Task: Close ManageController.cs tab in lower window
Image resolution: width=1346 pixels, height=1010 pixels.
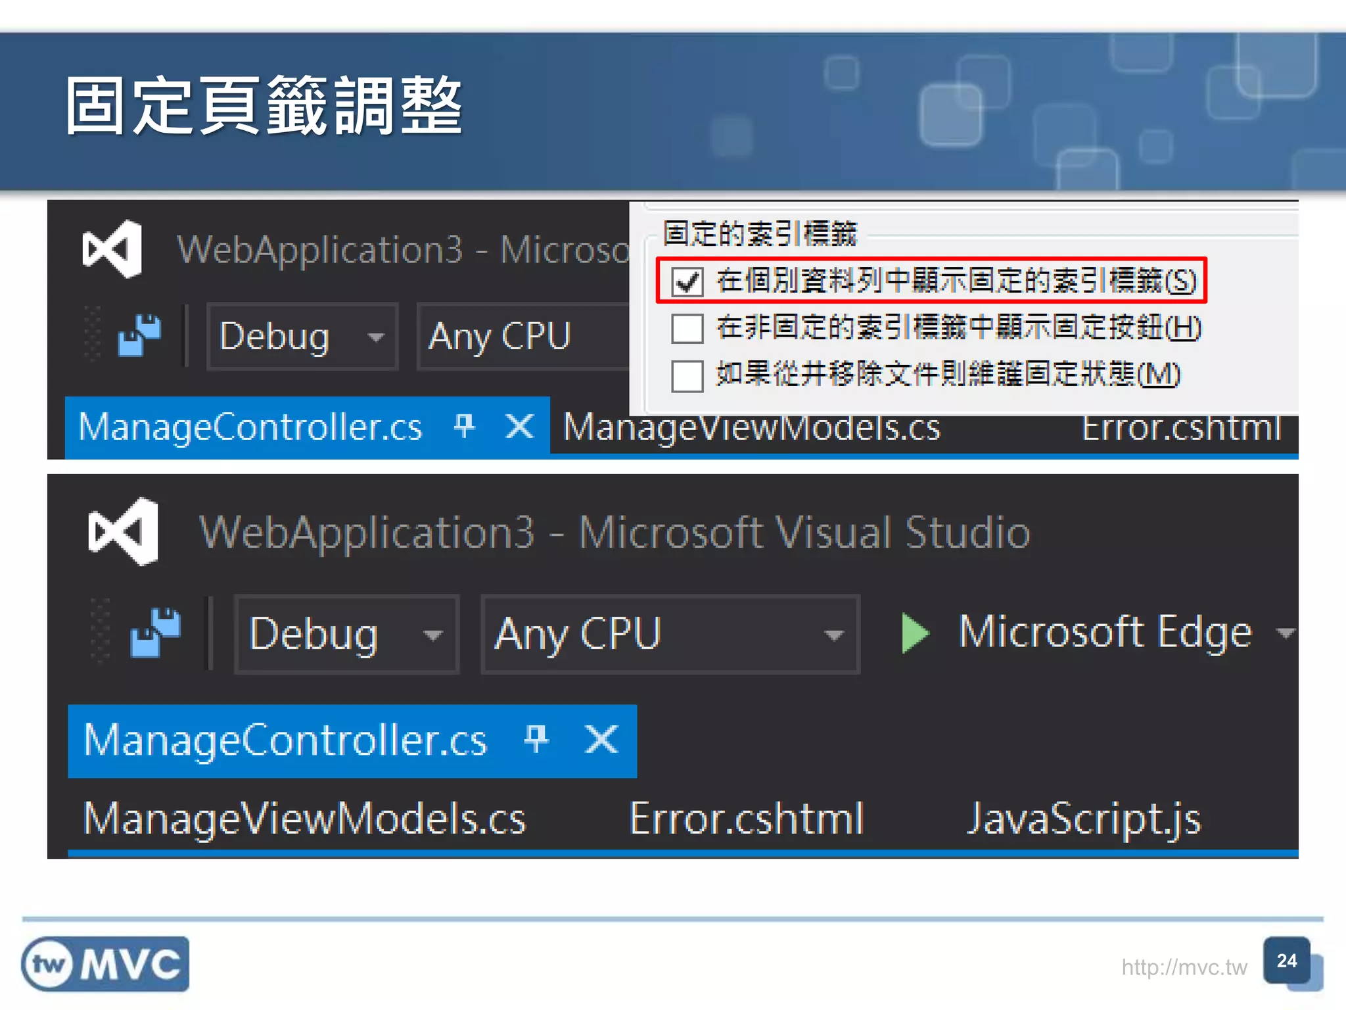Action: tap(601, 738)
